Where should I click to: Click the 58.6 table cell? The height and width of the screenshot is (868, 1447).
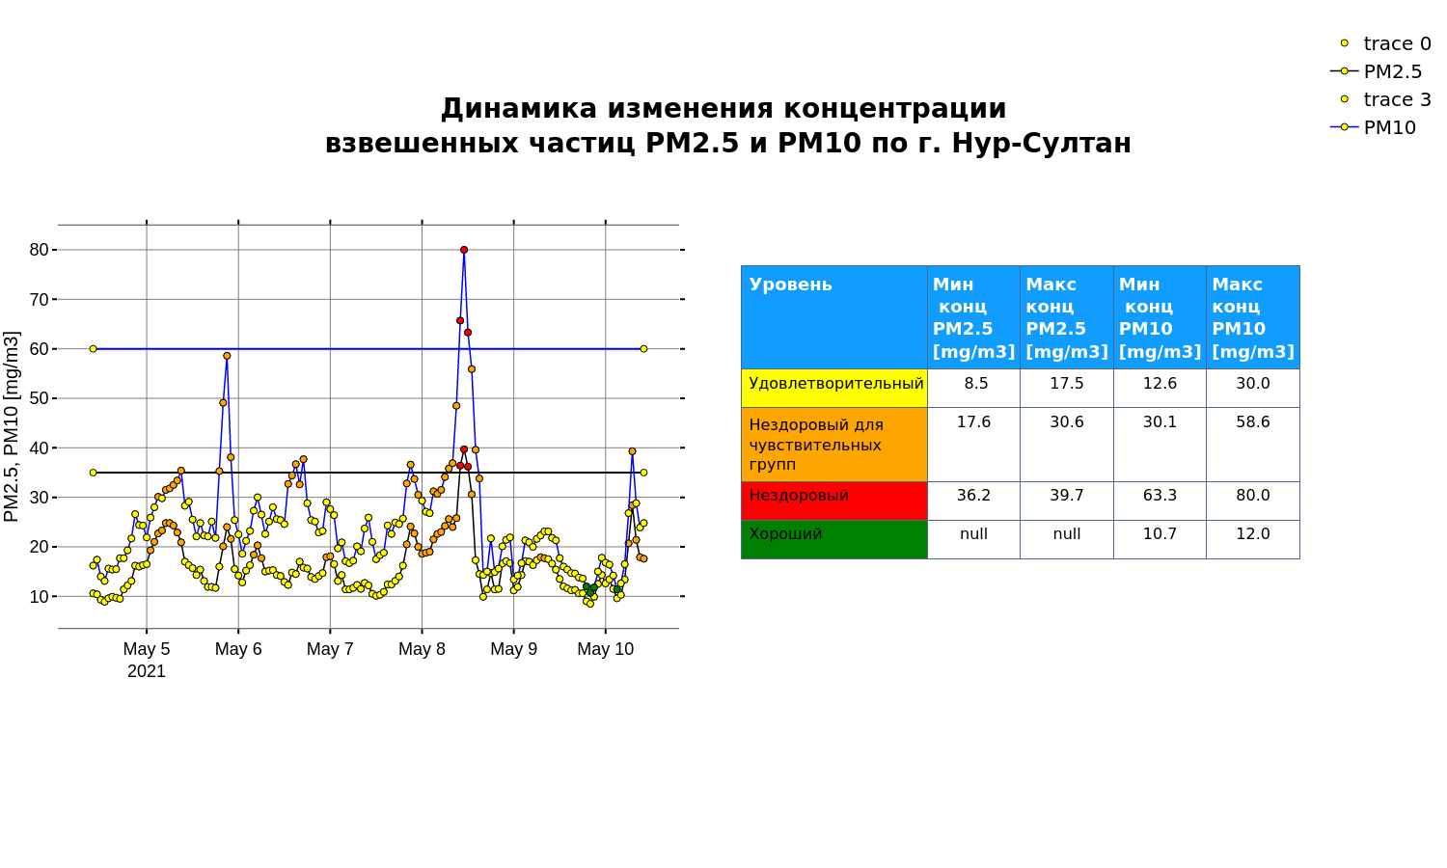point(1253,445)
